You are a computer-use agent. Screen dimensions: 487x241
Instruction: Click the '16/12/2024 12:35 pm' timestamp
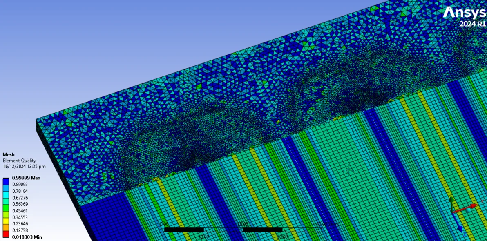click(24, 167)
